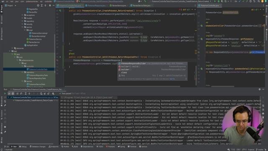Click CRLF line separator in status bar
Image resolution: width=268 pixels, height=151 pixels.
[x=238, y=150]
